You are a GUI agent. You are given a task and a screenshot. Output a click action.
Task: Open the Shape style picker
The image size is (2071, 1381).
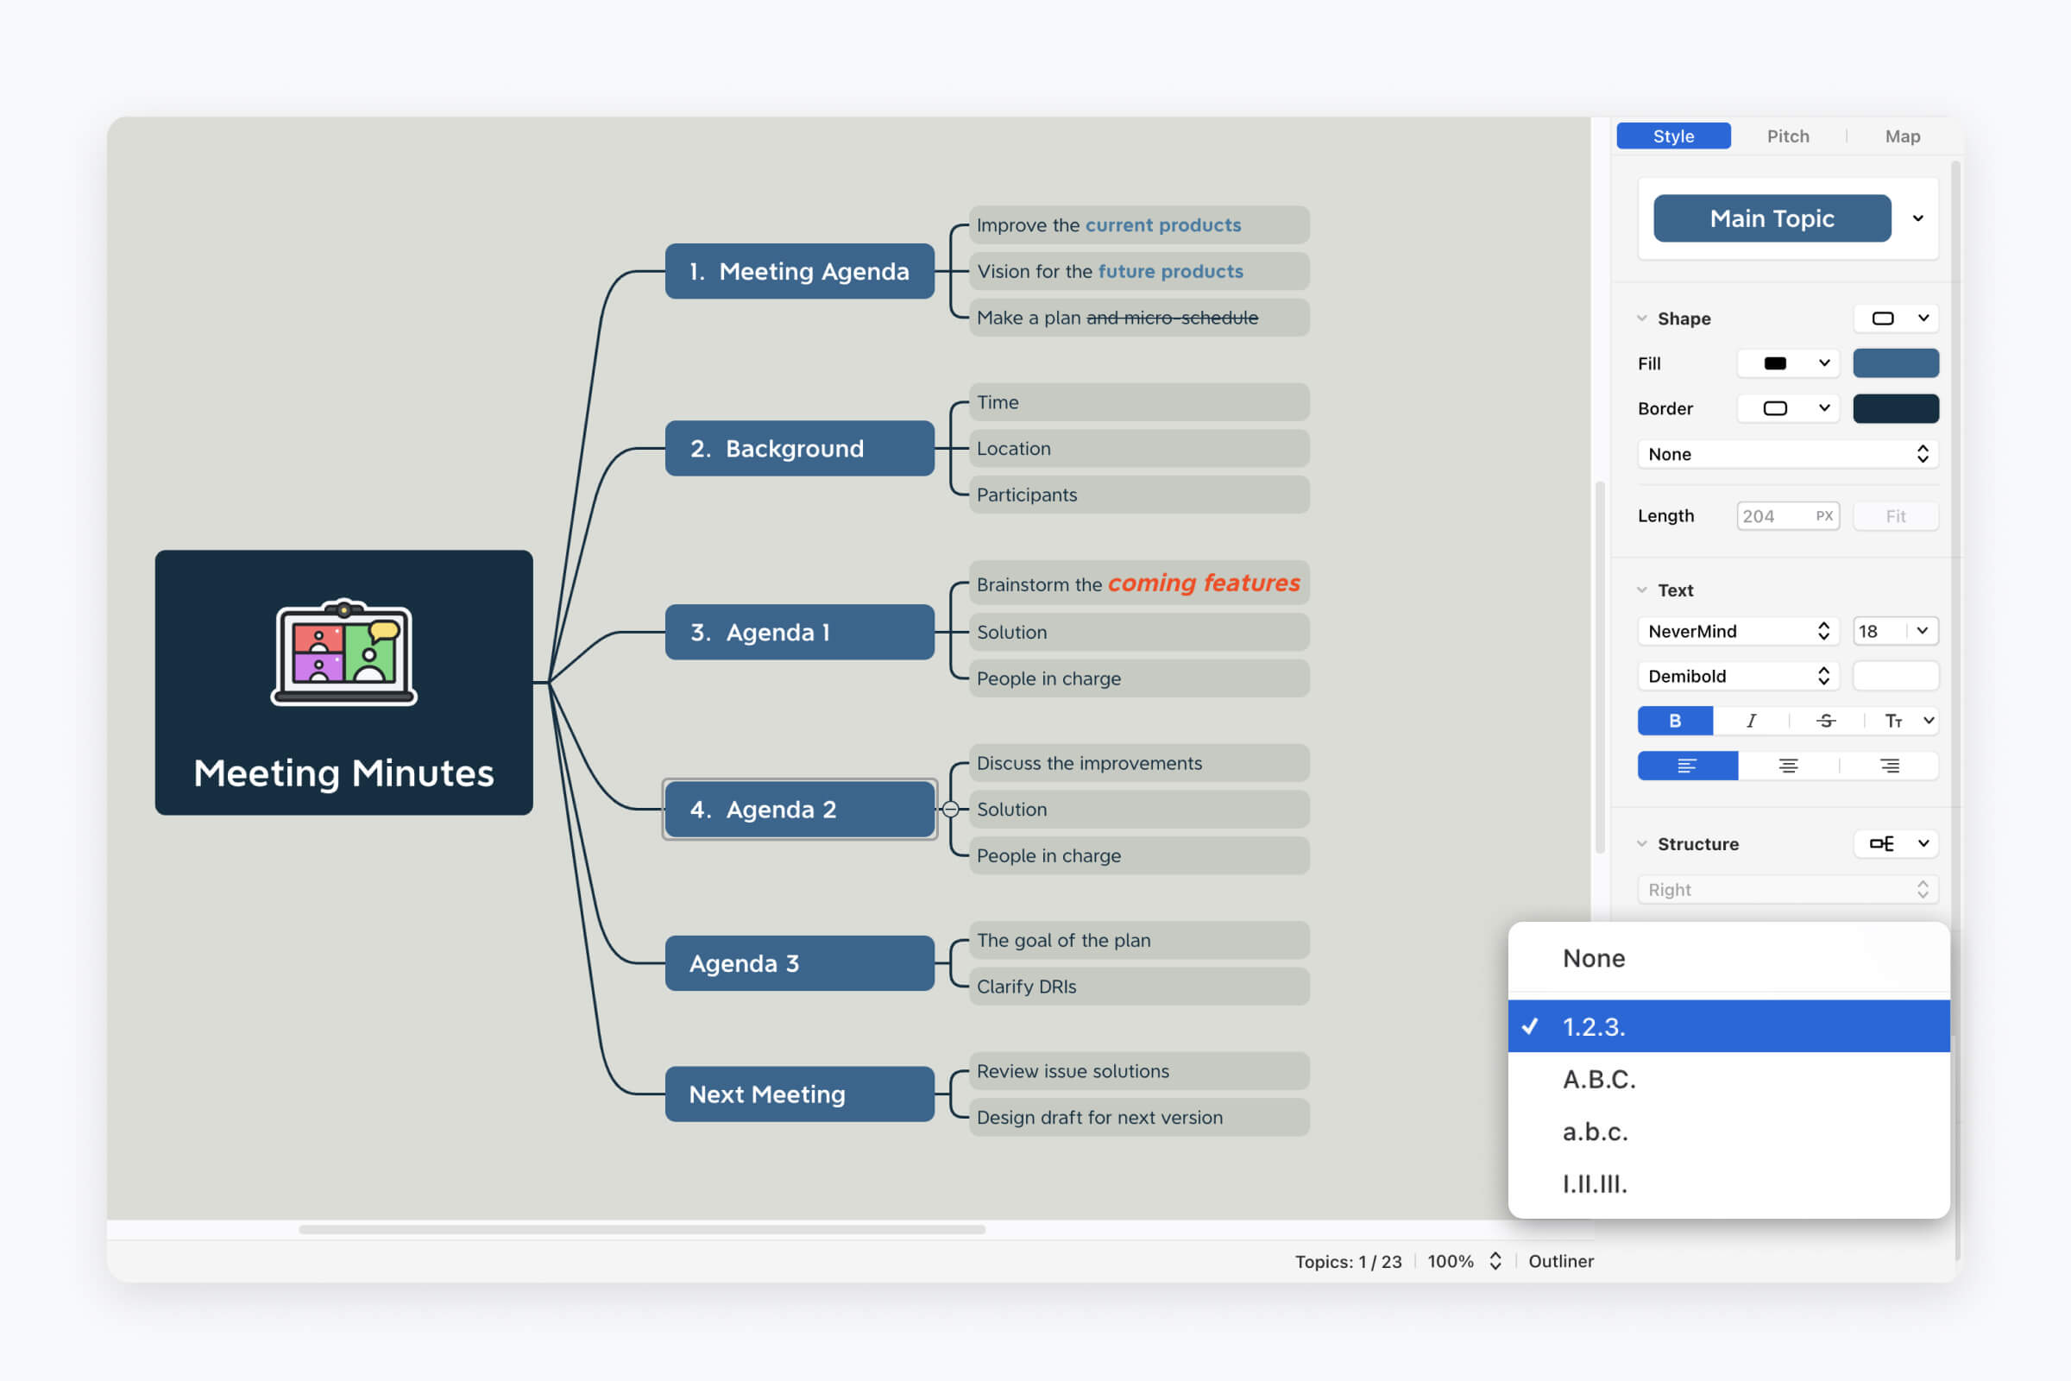tap(1896, 318)
